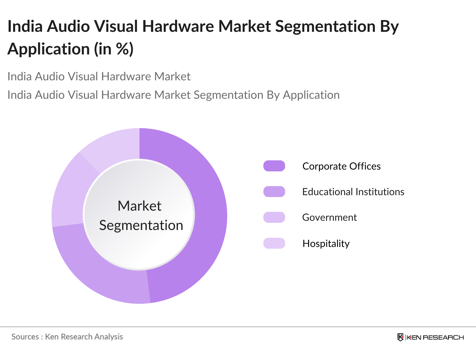
Task: Click the 'Segmentation By Application' gray subtitle line
Action: click(x=173, y=95)
